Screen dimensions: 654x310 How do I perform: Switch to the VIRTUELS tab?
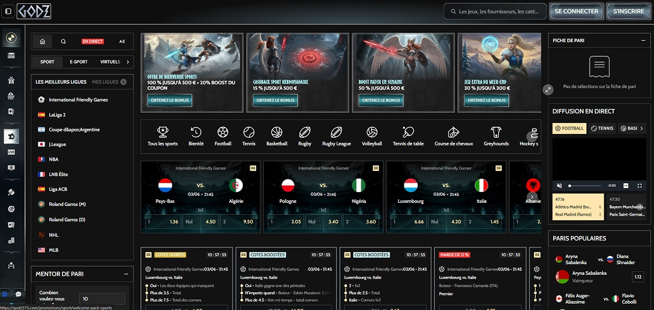tap(110, 62)
